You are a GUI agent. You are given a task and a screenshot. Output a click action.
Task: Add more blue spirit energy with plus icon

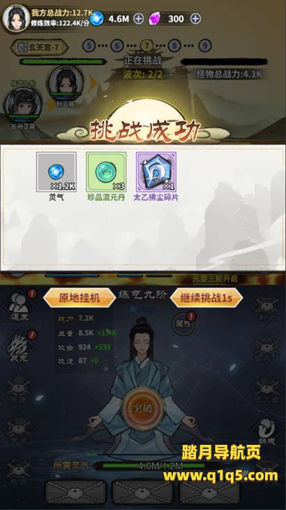point(138,19)
